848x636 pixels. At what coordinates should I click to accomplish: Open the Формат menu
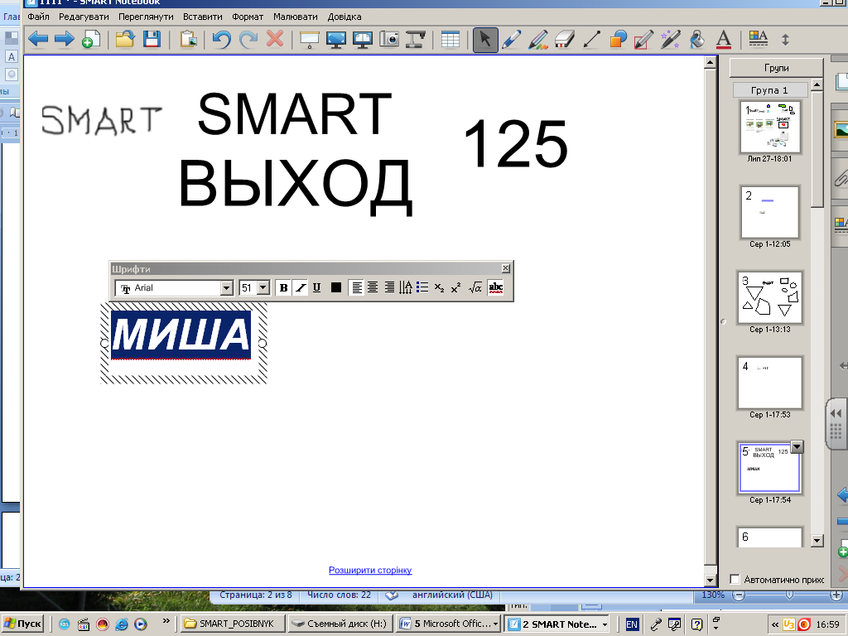248,17
